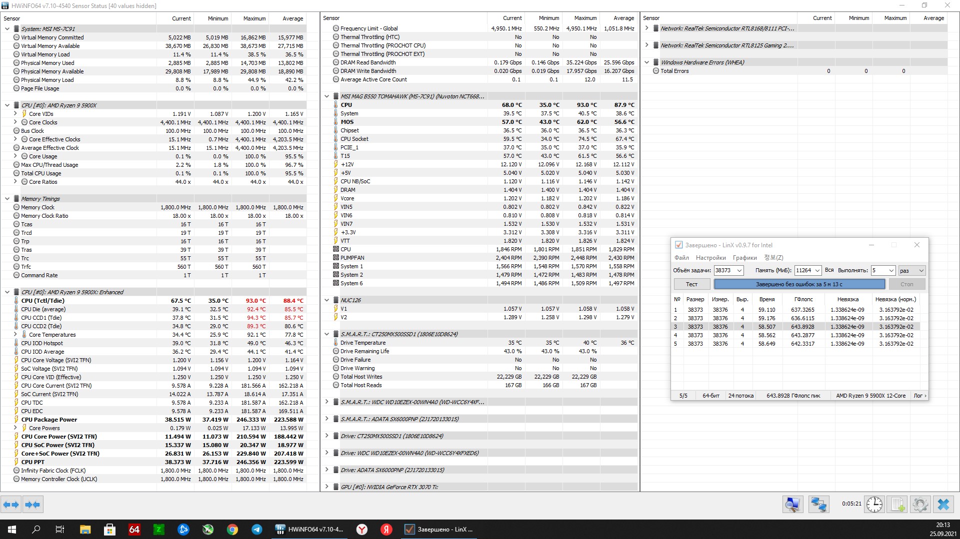The height and width of the screenshot is (539, 960).
Task: Click the ГФлопс column header in LinX
Action: pos(803,299)
